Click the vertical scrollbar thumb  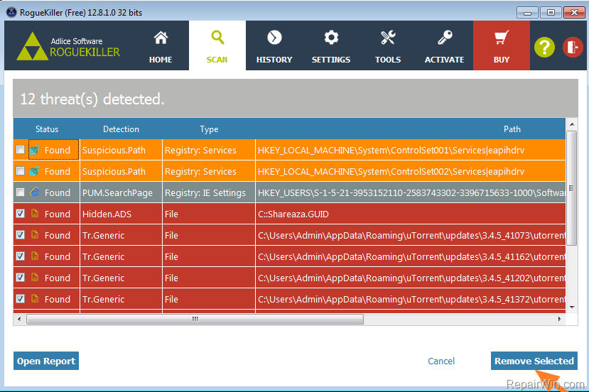tap(572, 187)
